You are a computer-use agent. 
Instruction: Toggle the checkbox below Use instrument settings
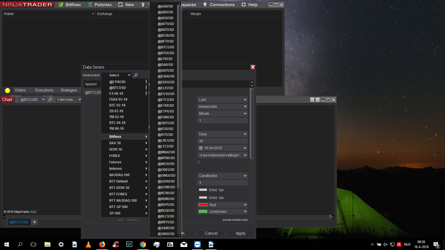tap(199, 162)
